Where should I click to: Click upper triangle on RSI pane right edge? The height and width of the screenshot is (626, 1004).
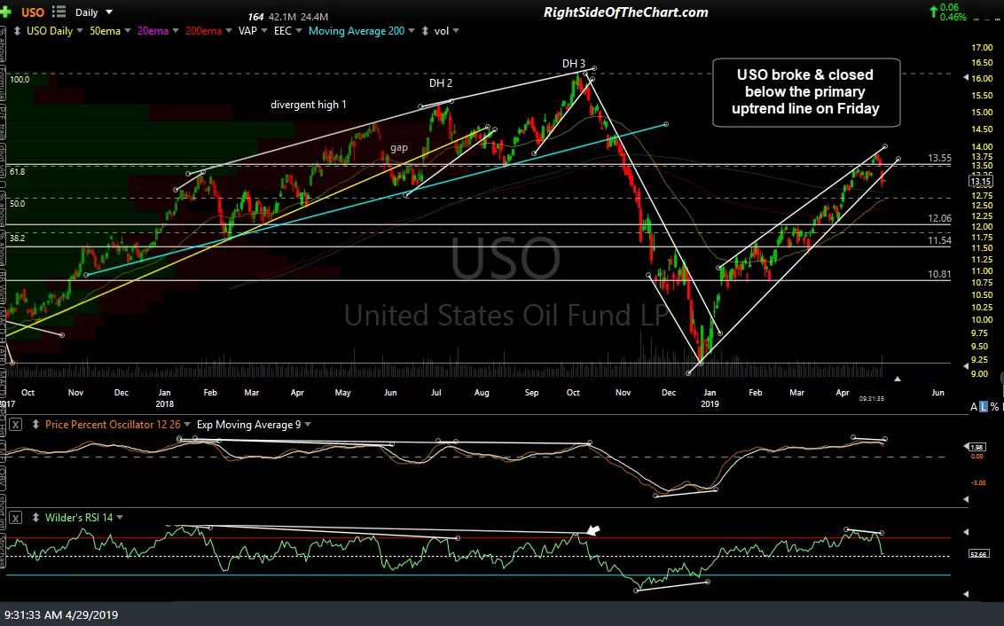point(966,532)
